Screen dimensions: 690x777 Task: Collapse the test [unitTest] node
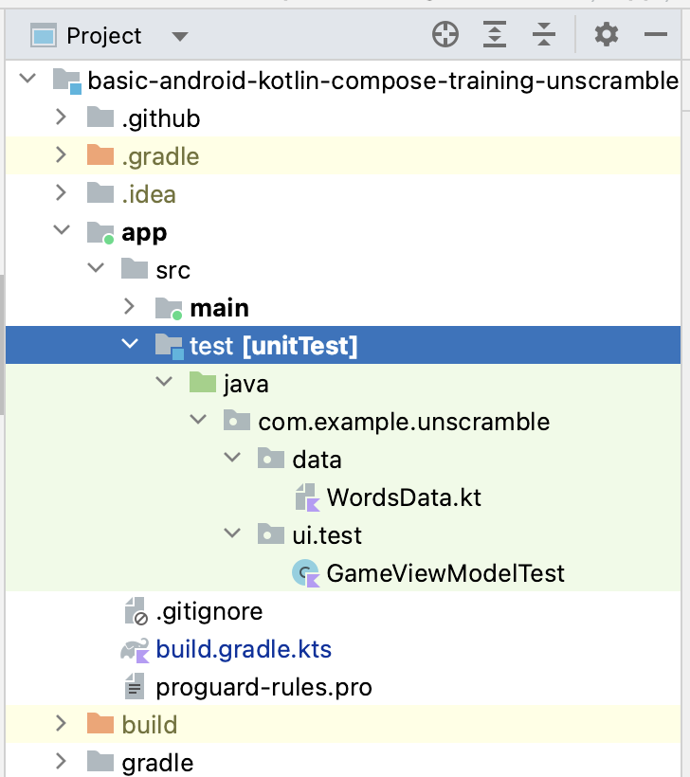click(130, 344)
